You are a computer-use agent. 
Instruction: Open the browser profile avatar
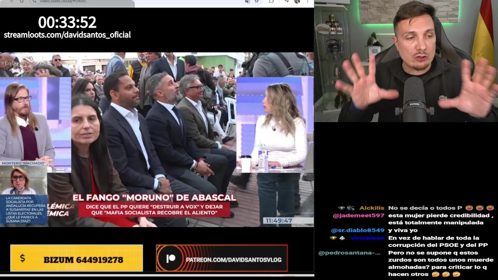tap(297, 2)
